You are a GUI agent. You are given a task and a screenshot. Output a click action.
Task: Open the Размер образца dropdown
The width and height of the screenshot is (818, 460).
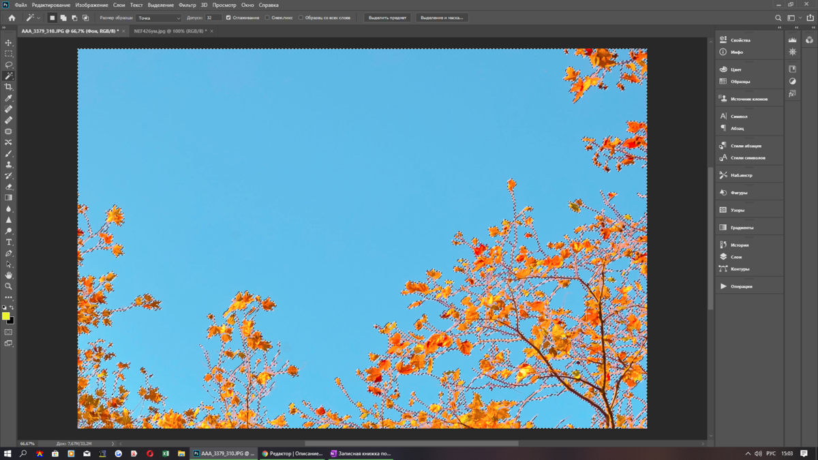(159, 18)
